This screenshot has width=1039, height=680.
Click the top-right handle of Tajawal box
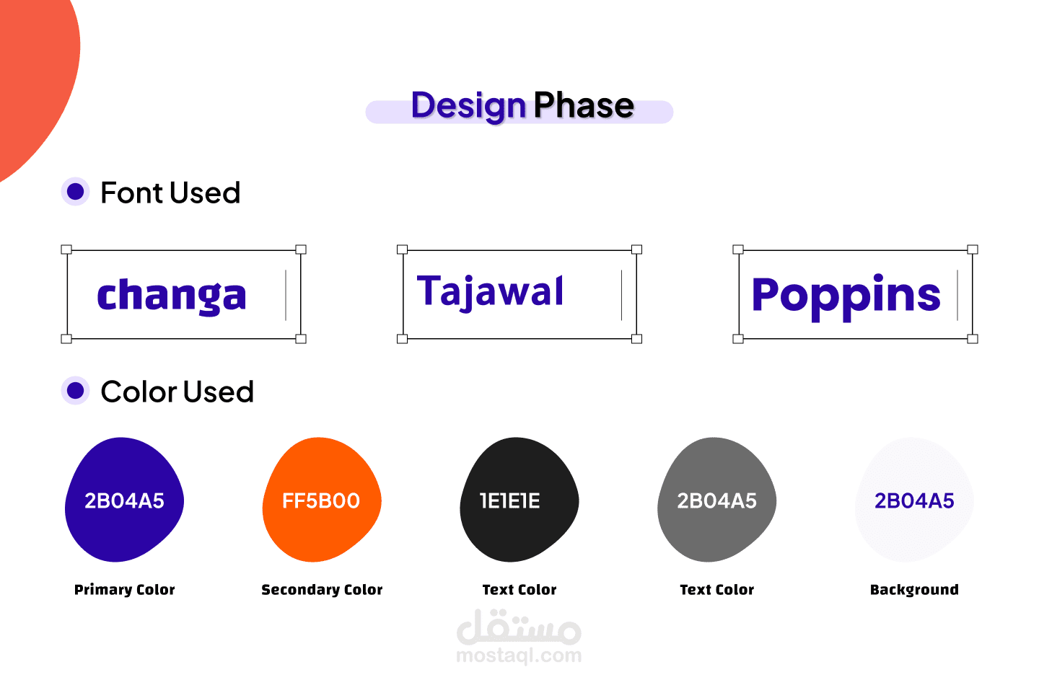pyautogui.click(x=636, y=250)
